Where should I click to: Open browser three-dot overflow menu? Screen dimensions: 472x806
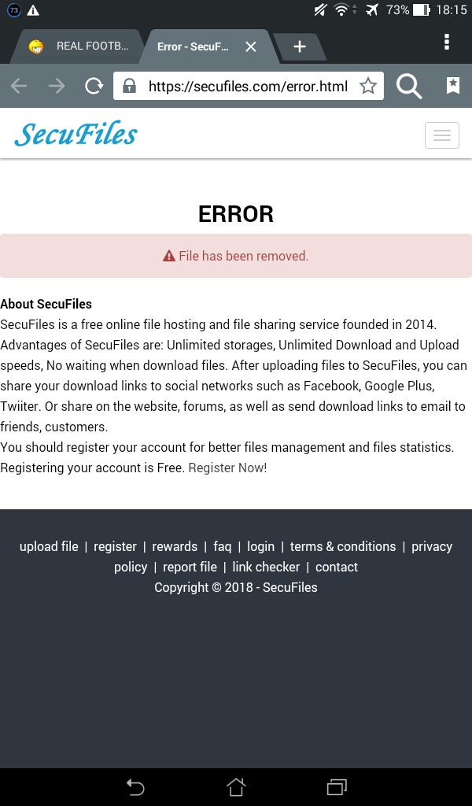[447, 42]
